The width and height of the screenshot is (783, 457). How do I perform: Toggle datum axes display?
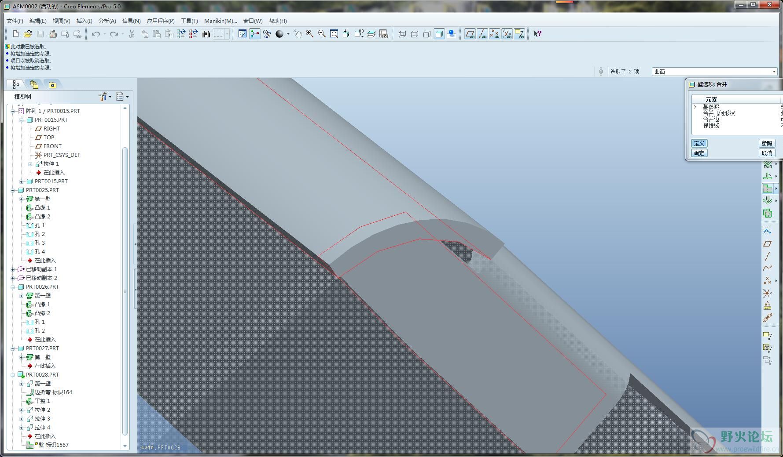pyautogui.click(x=482, y=34)
